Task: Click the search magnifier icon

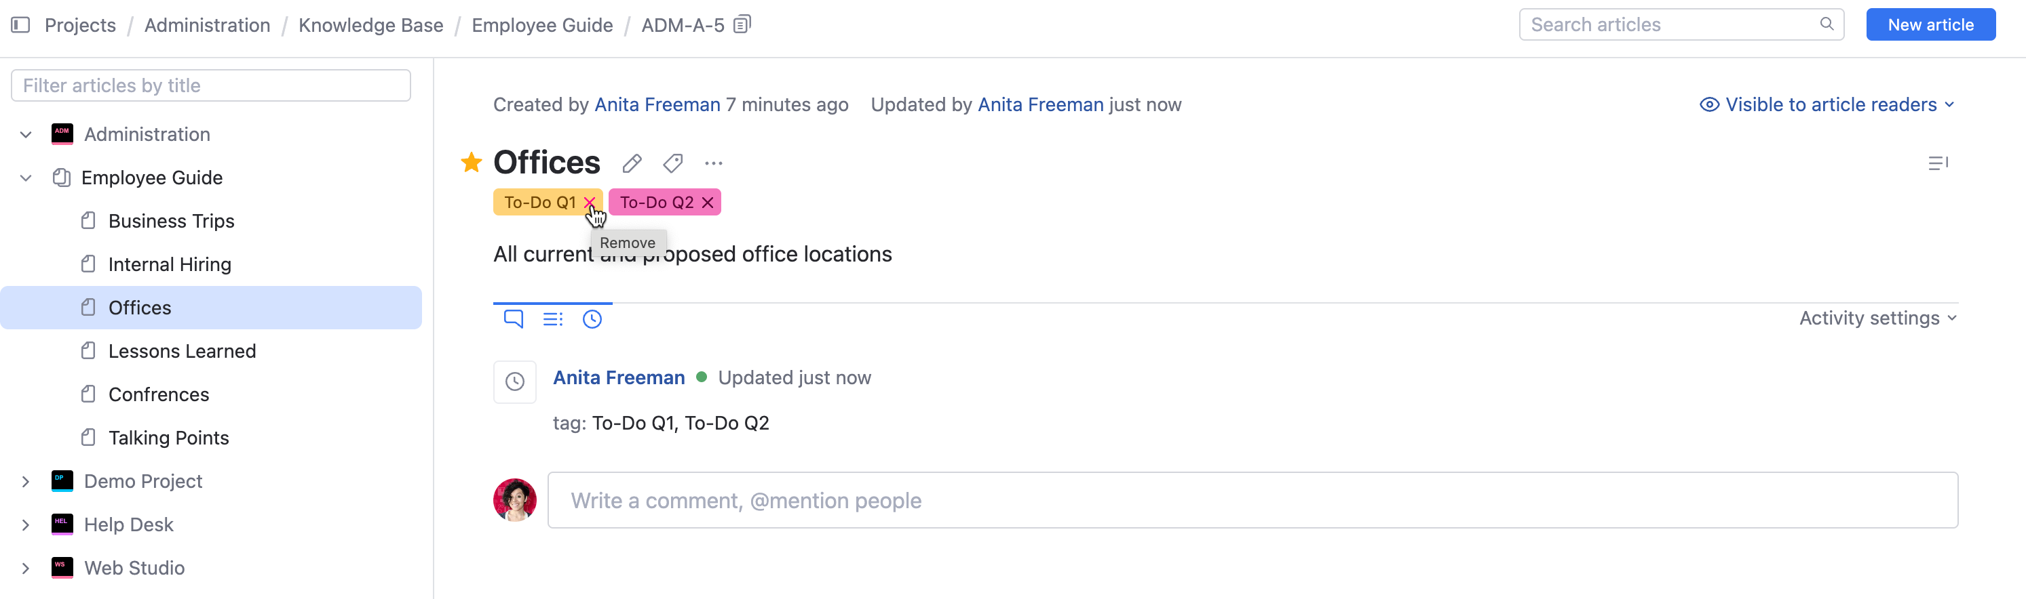Action: pos(1827,24)
